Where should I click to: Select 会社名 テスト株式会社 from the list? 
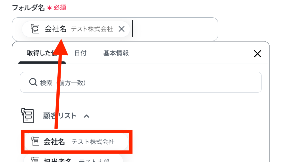76,142
